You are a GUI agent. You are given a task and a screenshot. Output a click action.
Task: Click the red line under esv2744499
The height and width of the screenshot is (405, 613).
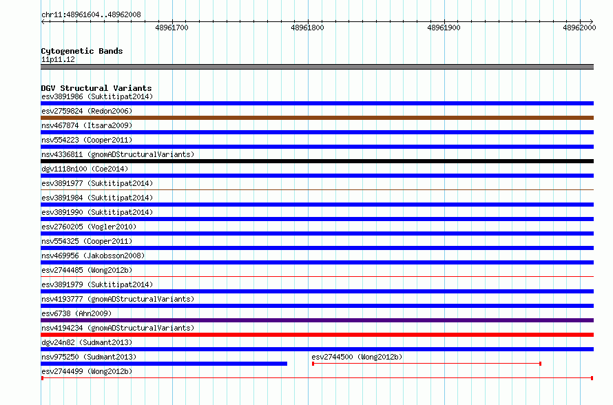pos(317,378)
